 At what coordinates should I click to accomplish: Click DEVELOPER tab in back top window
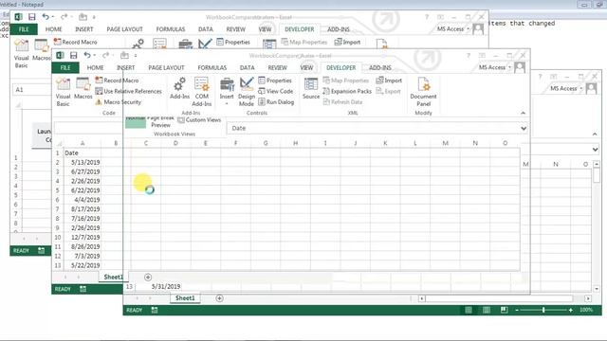pyautogui.click(x=300, y=29)
